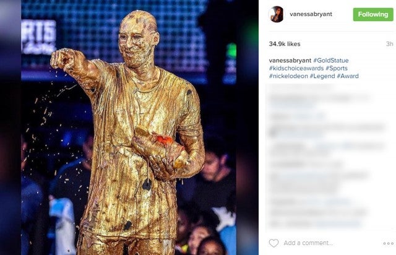Click the gold-covered man's face in the photo
The height and width of the screenshot is (255, 396).
tap(136, 41)
